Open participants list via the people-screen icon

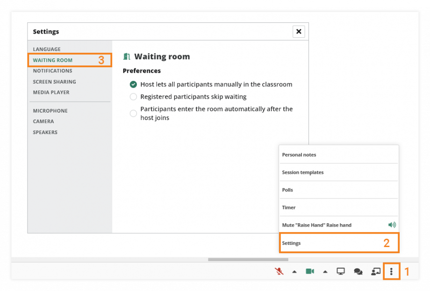click(375, 271)
